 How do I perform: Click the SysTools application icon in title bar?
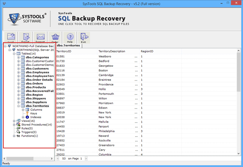[4, 3]
